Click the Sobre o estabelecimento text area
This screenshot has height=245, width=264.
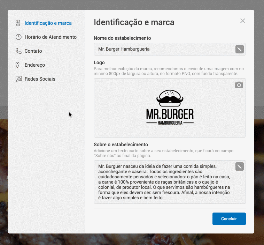pyautogui.click(x=170, y=182)
